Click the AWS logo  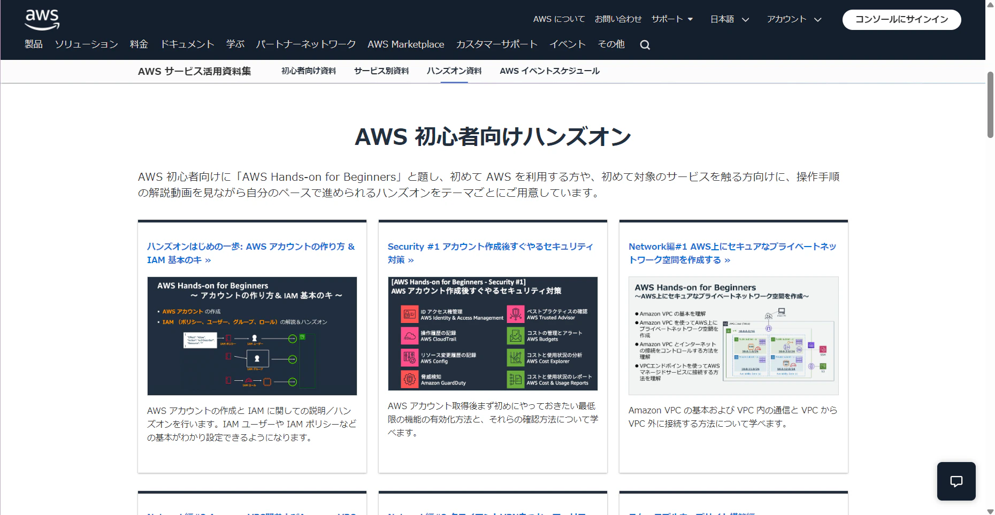click(x=42, y=20)
